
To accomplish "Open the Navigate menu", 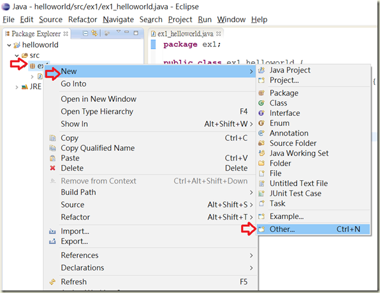I will tap(118, 19).
